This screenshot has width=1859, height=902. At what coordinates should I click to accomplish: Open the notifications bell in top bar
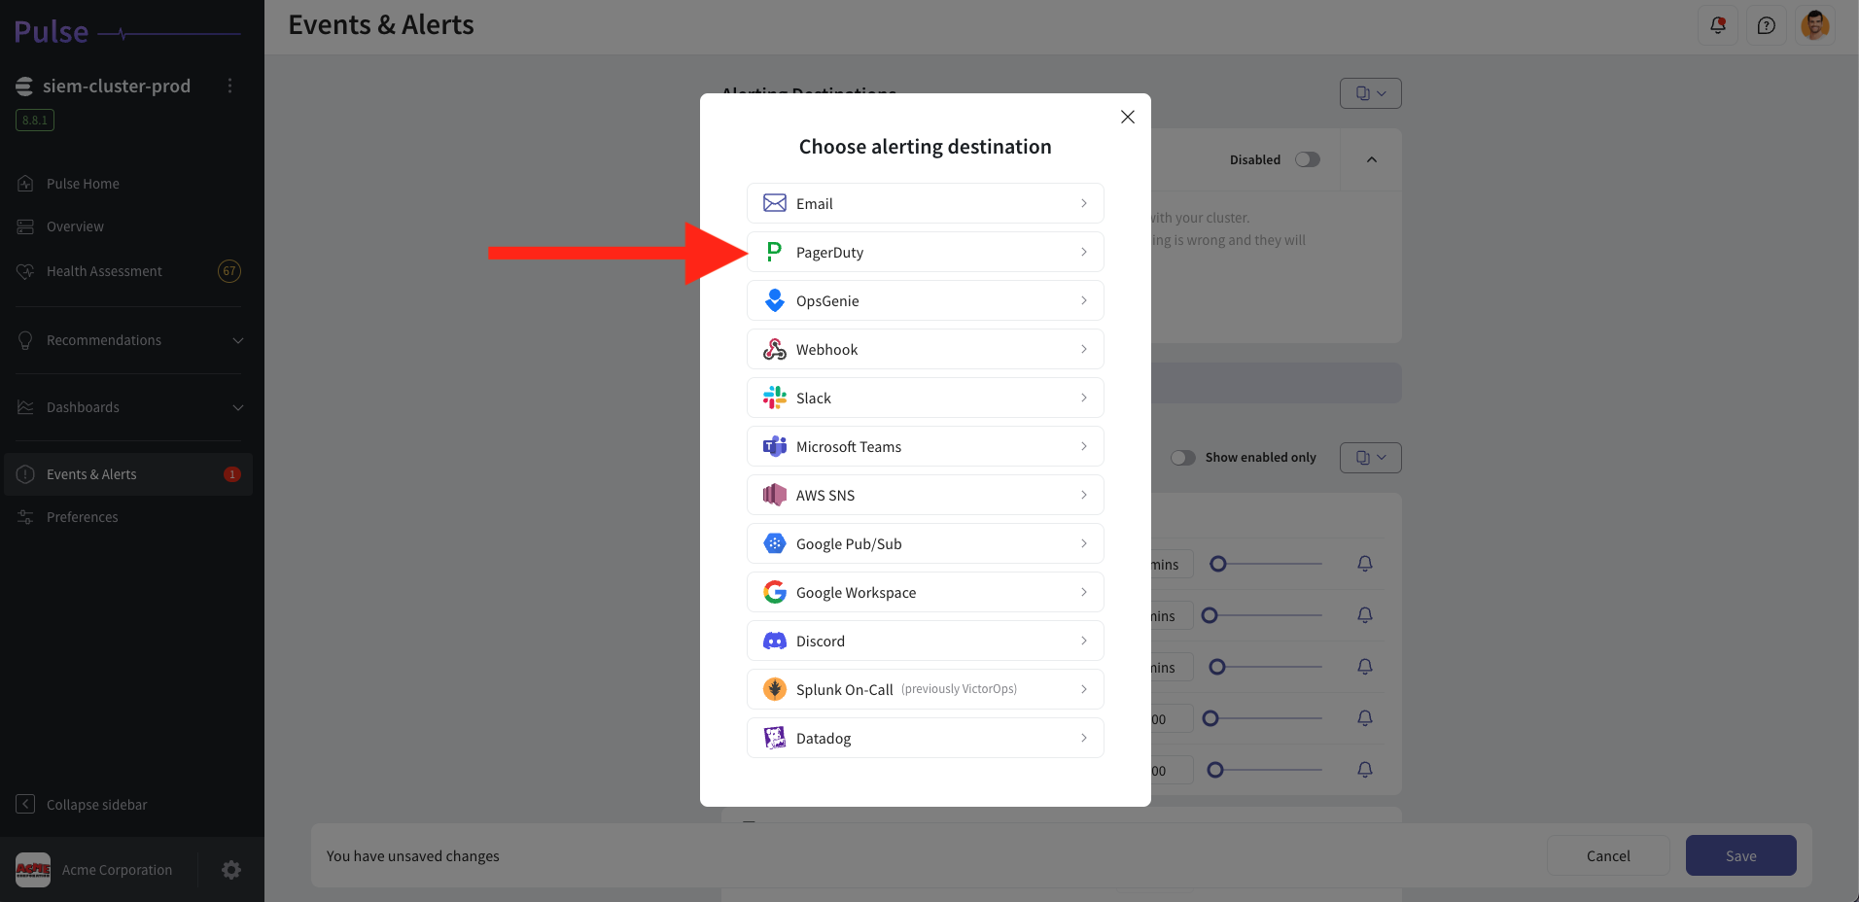(x=1717, y=25)
